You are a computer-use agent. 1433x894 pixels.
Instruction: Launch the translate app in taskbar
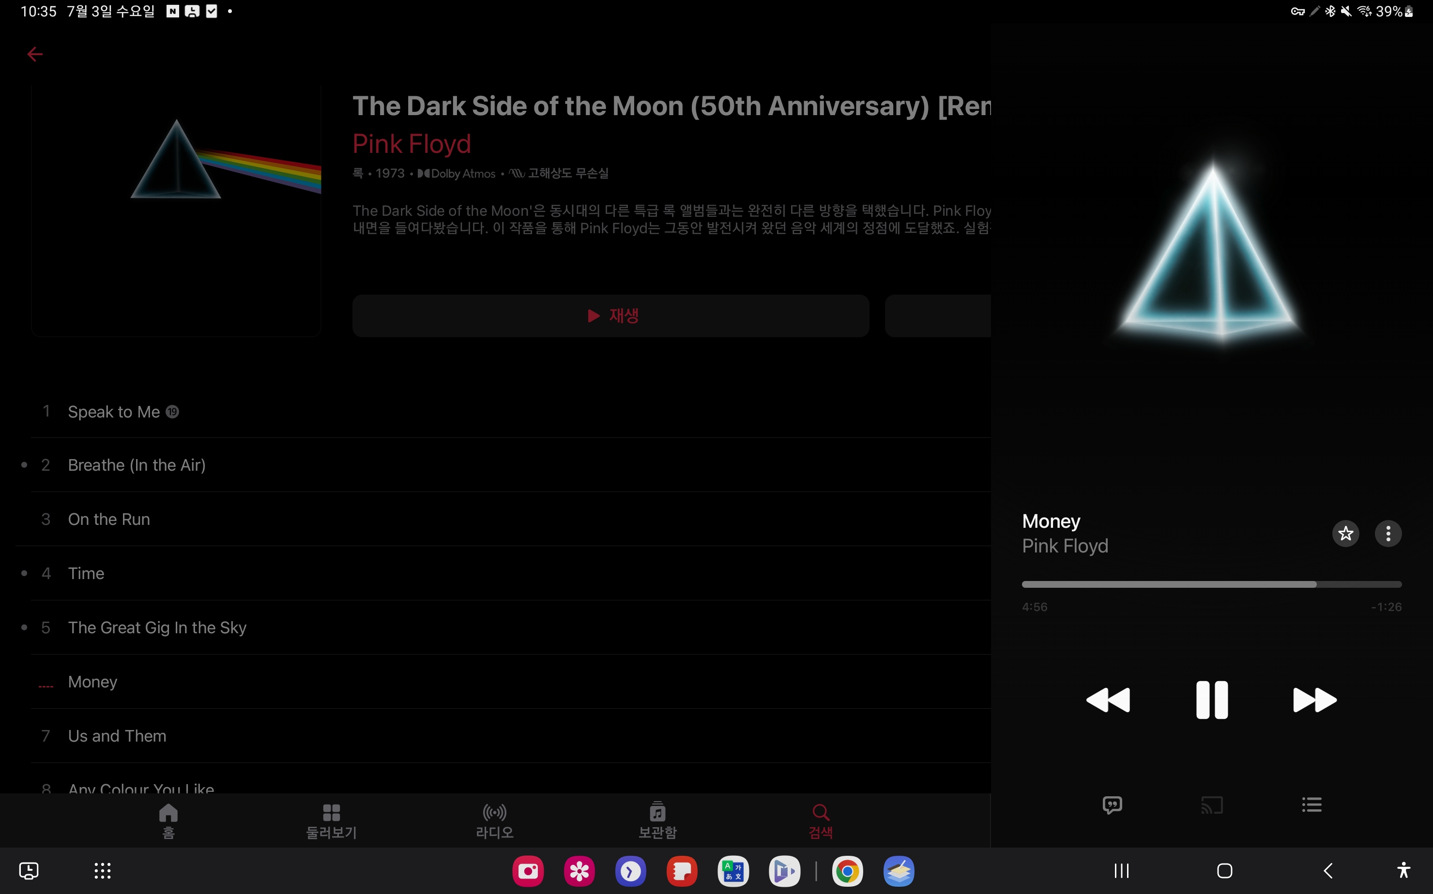[x=733, y=871]
